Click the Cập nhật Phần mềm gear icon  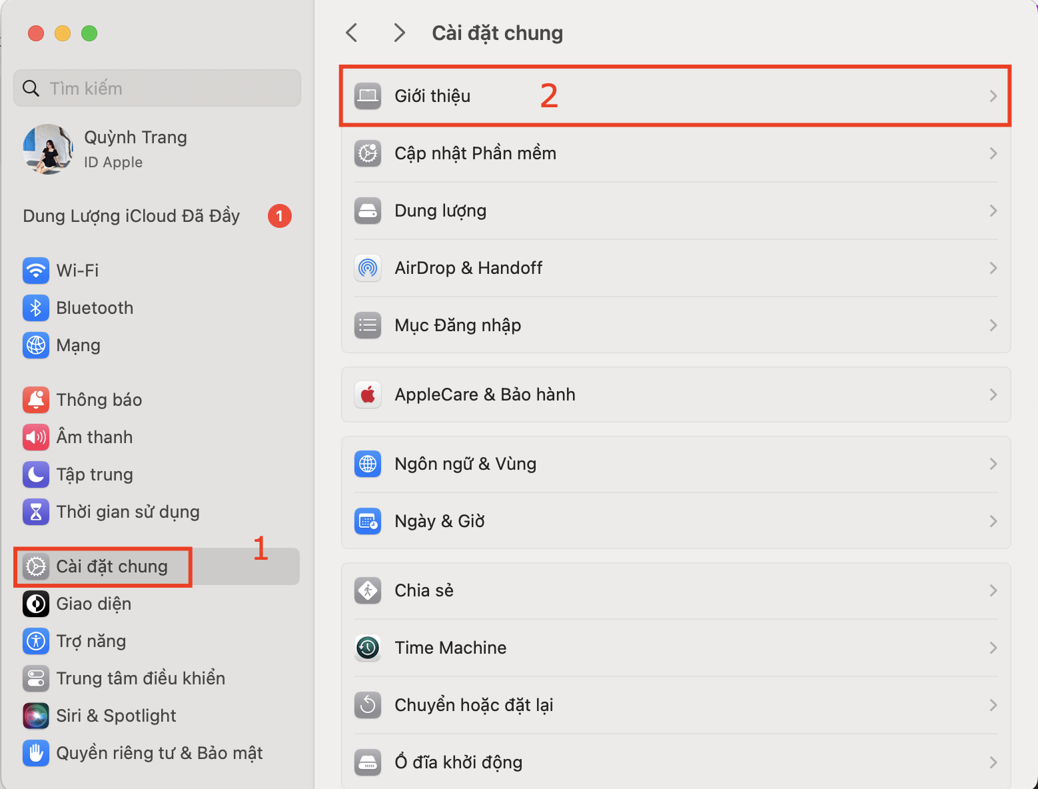tap(368, 153)
